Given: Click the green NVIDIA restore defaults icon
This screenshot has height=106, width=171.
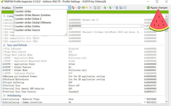Looking at the screenshot, I should pyautogui.click(x=83, y=8).
